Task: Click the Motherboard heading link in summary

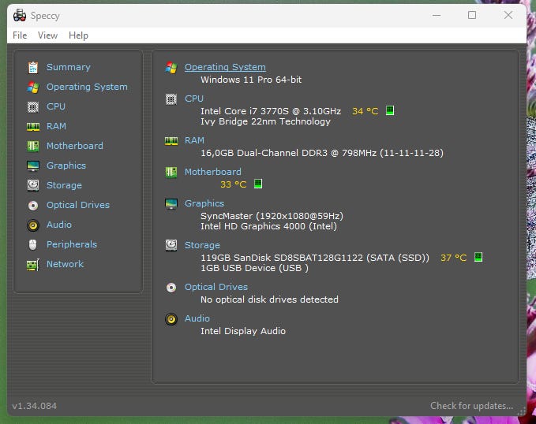Action: point(212,172)
